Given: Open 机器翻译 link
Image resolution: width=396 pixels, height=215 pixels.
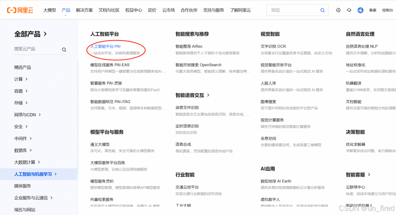Looking at the screenshot, I should [353, 83].
